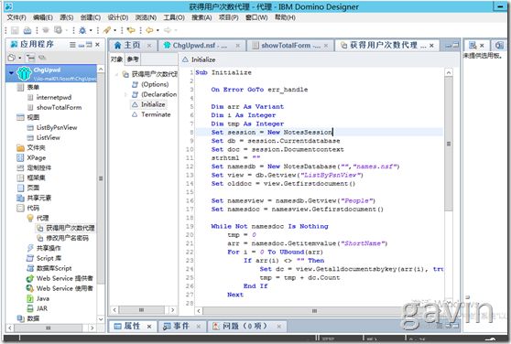Select the 文件夹 folder icon
511x344 pixels.
pyautogui.click(x=20, y=147)
